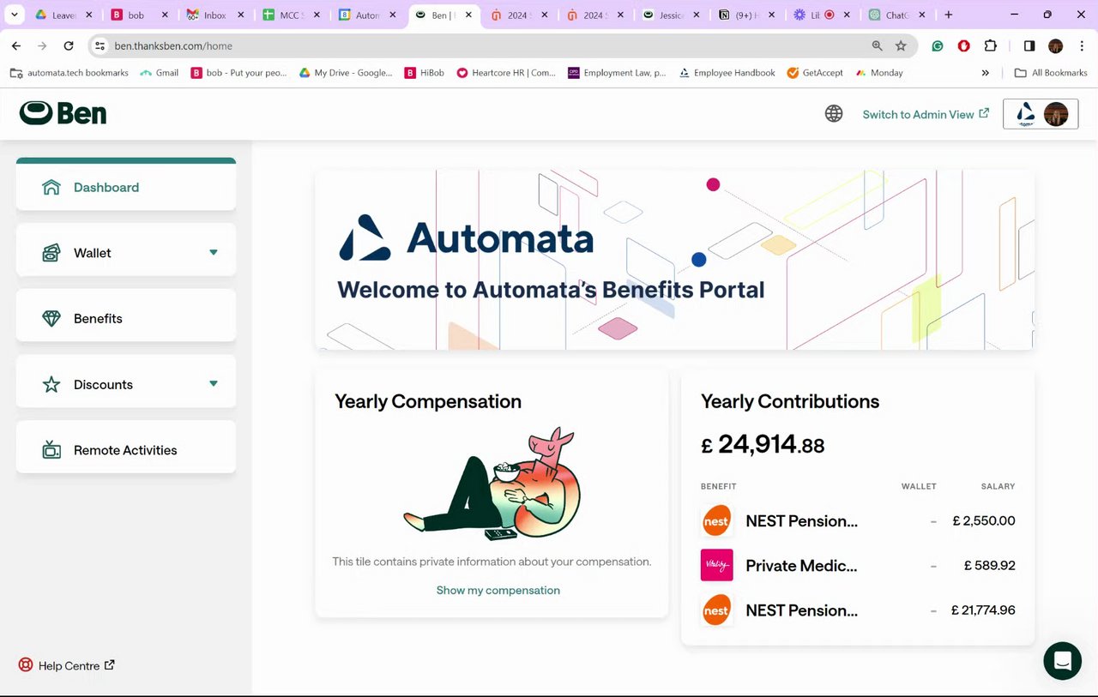Open the Employee Handbook bookmark
This screenshot has width=1098, height=697.
point(727,73)
